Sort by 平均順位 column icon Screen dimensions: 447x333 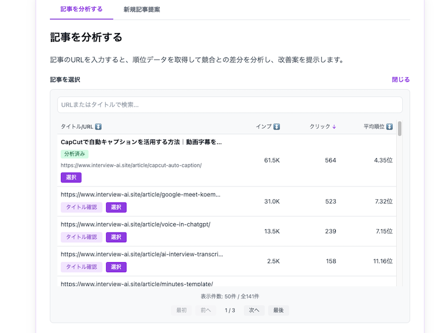[389, 127]
